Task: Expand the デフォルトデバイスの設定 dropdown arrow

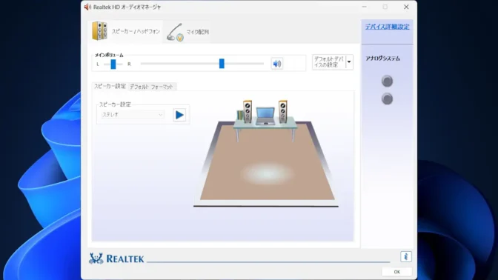Action: 349,62
